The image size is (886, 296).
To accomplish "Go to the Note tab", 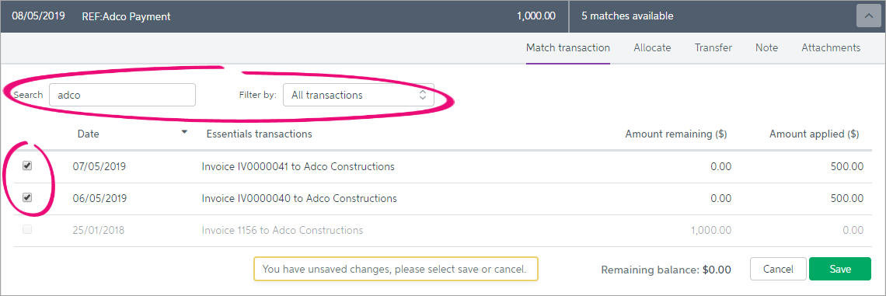I will [766, 48].
